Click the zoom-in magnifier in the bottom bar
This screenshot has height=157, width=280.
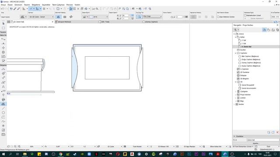pyautogui.click(x=15, y=147)
